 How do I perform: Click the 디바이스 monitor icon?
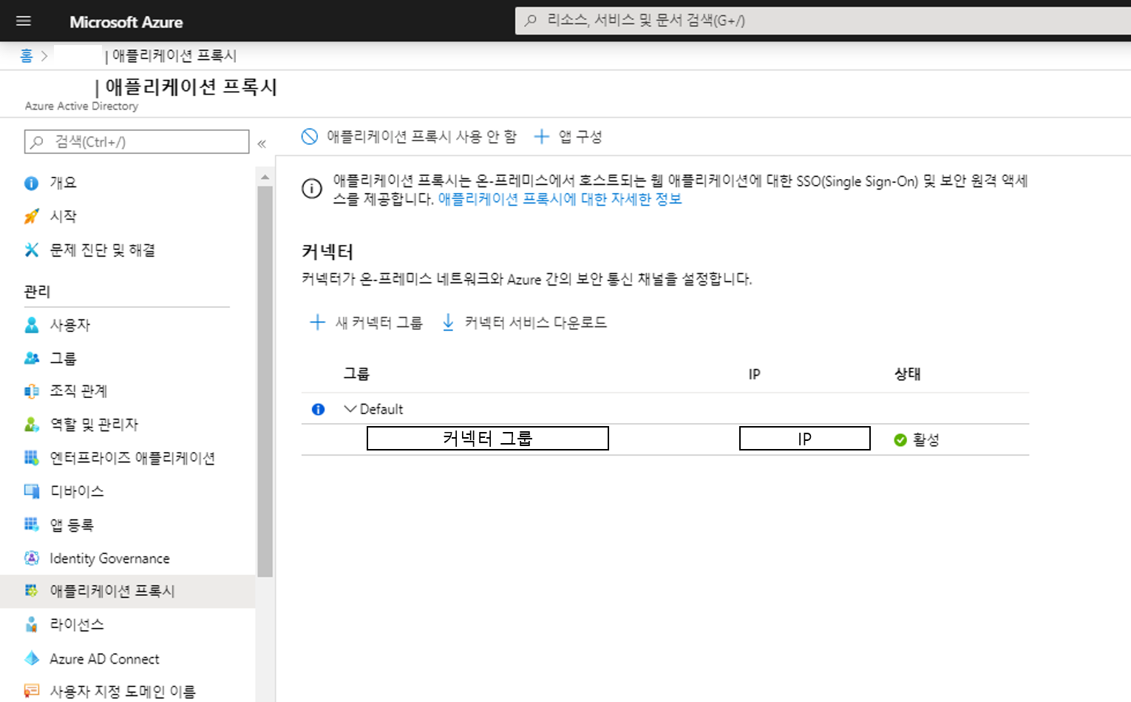point(31,491)
